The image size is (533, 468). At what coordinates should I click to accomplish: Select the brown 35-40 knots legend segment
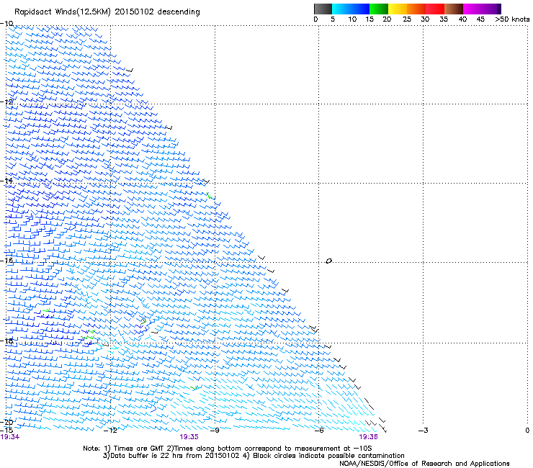pyautogui.click(x=454, y=9)
